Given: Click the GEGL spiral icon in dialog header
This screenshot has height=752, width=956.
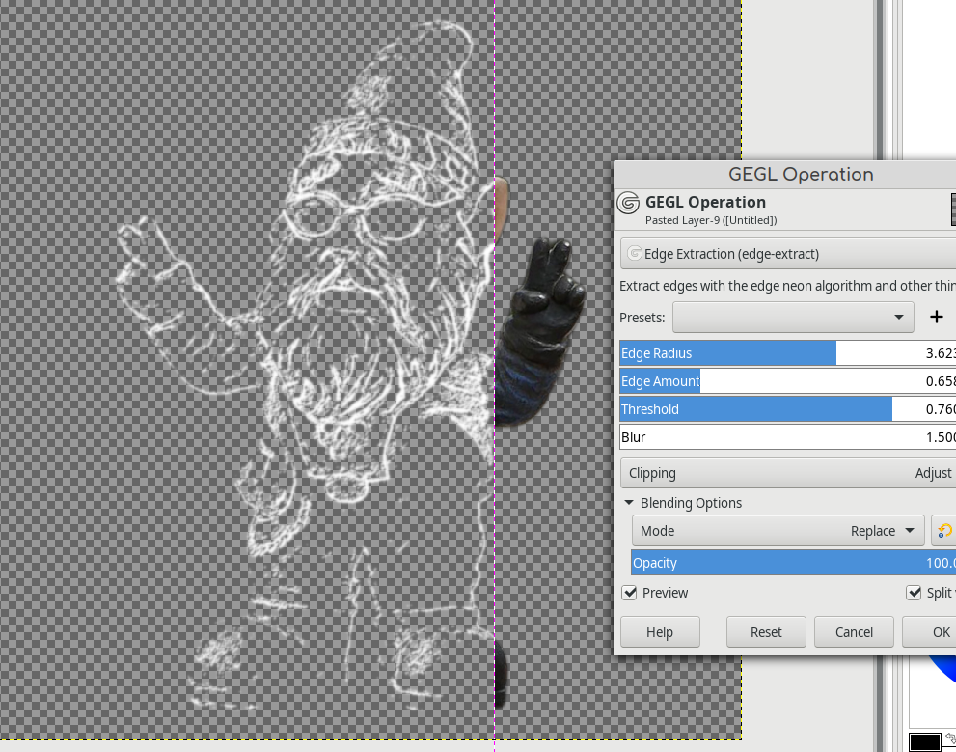Looking at the screenshot, I should [x=628, y=204].
